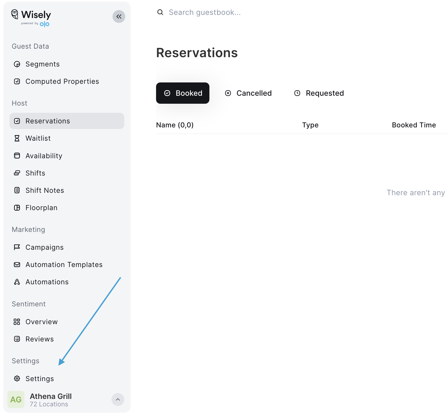448x417 pixels.
Task: Switch to the Cancelled reservations tab
Action: point(248,93)
